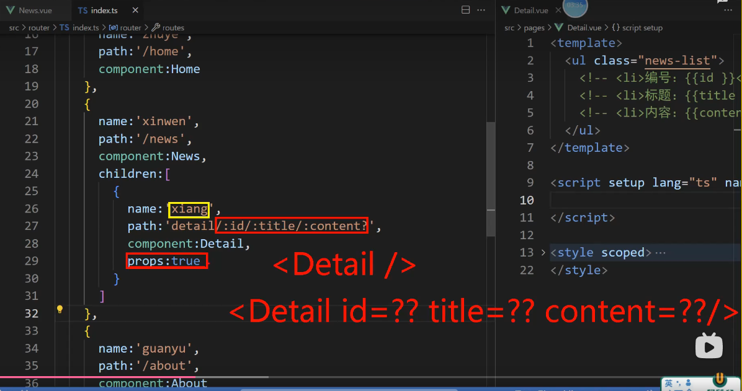This screenshot has width=742, height=391.
Task: Click the folded ellipsis after style scoped
Action: click(661, 253)
